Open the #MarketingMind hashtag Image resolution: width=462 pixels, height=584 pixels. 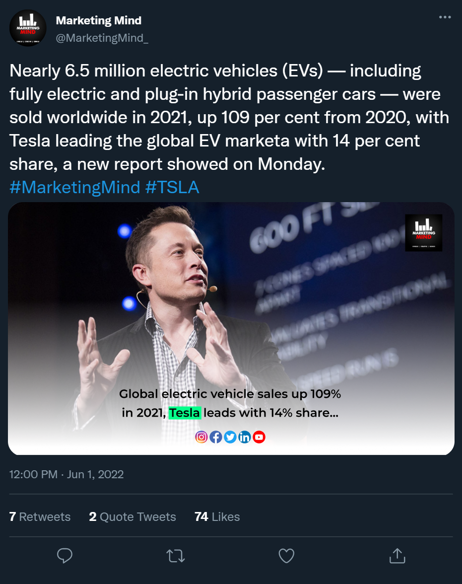[75, 187]
